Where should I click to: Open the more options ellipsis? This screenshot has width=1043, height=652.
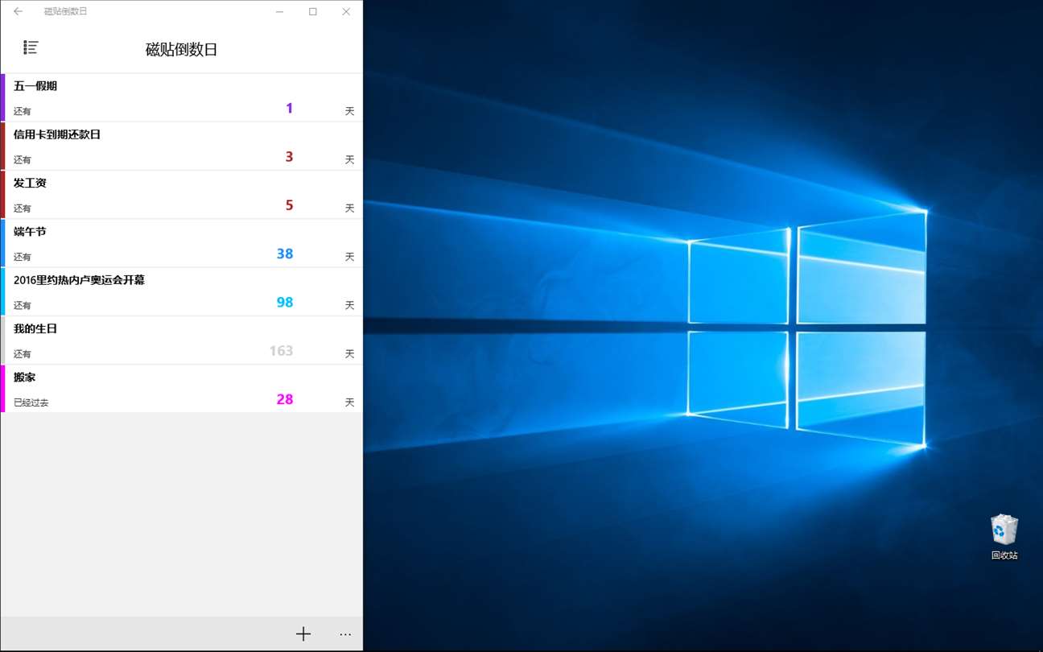[x=345, y=634]
